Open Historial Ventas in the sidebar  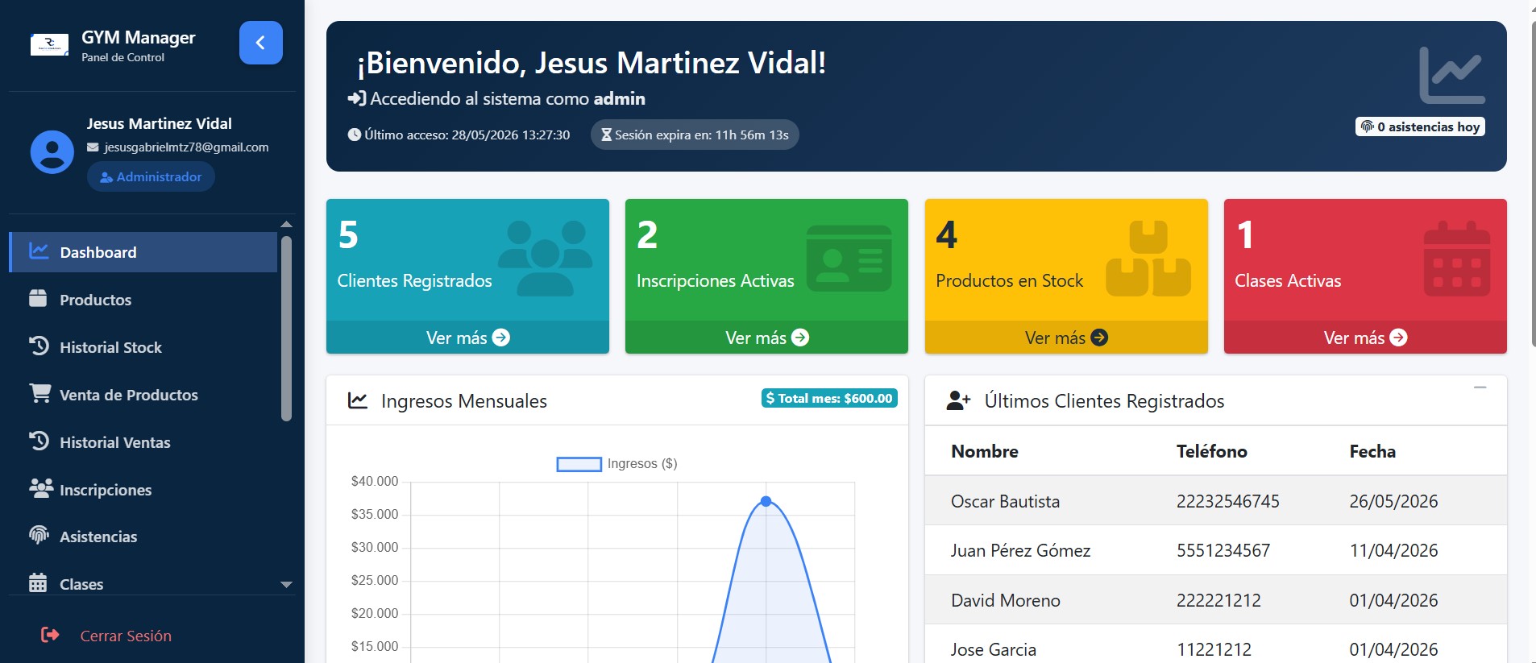click(143, 442)
